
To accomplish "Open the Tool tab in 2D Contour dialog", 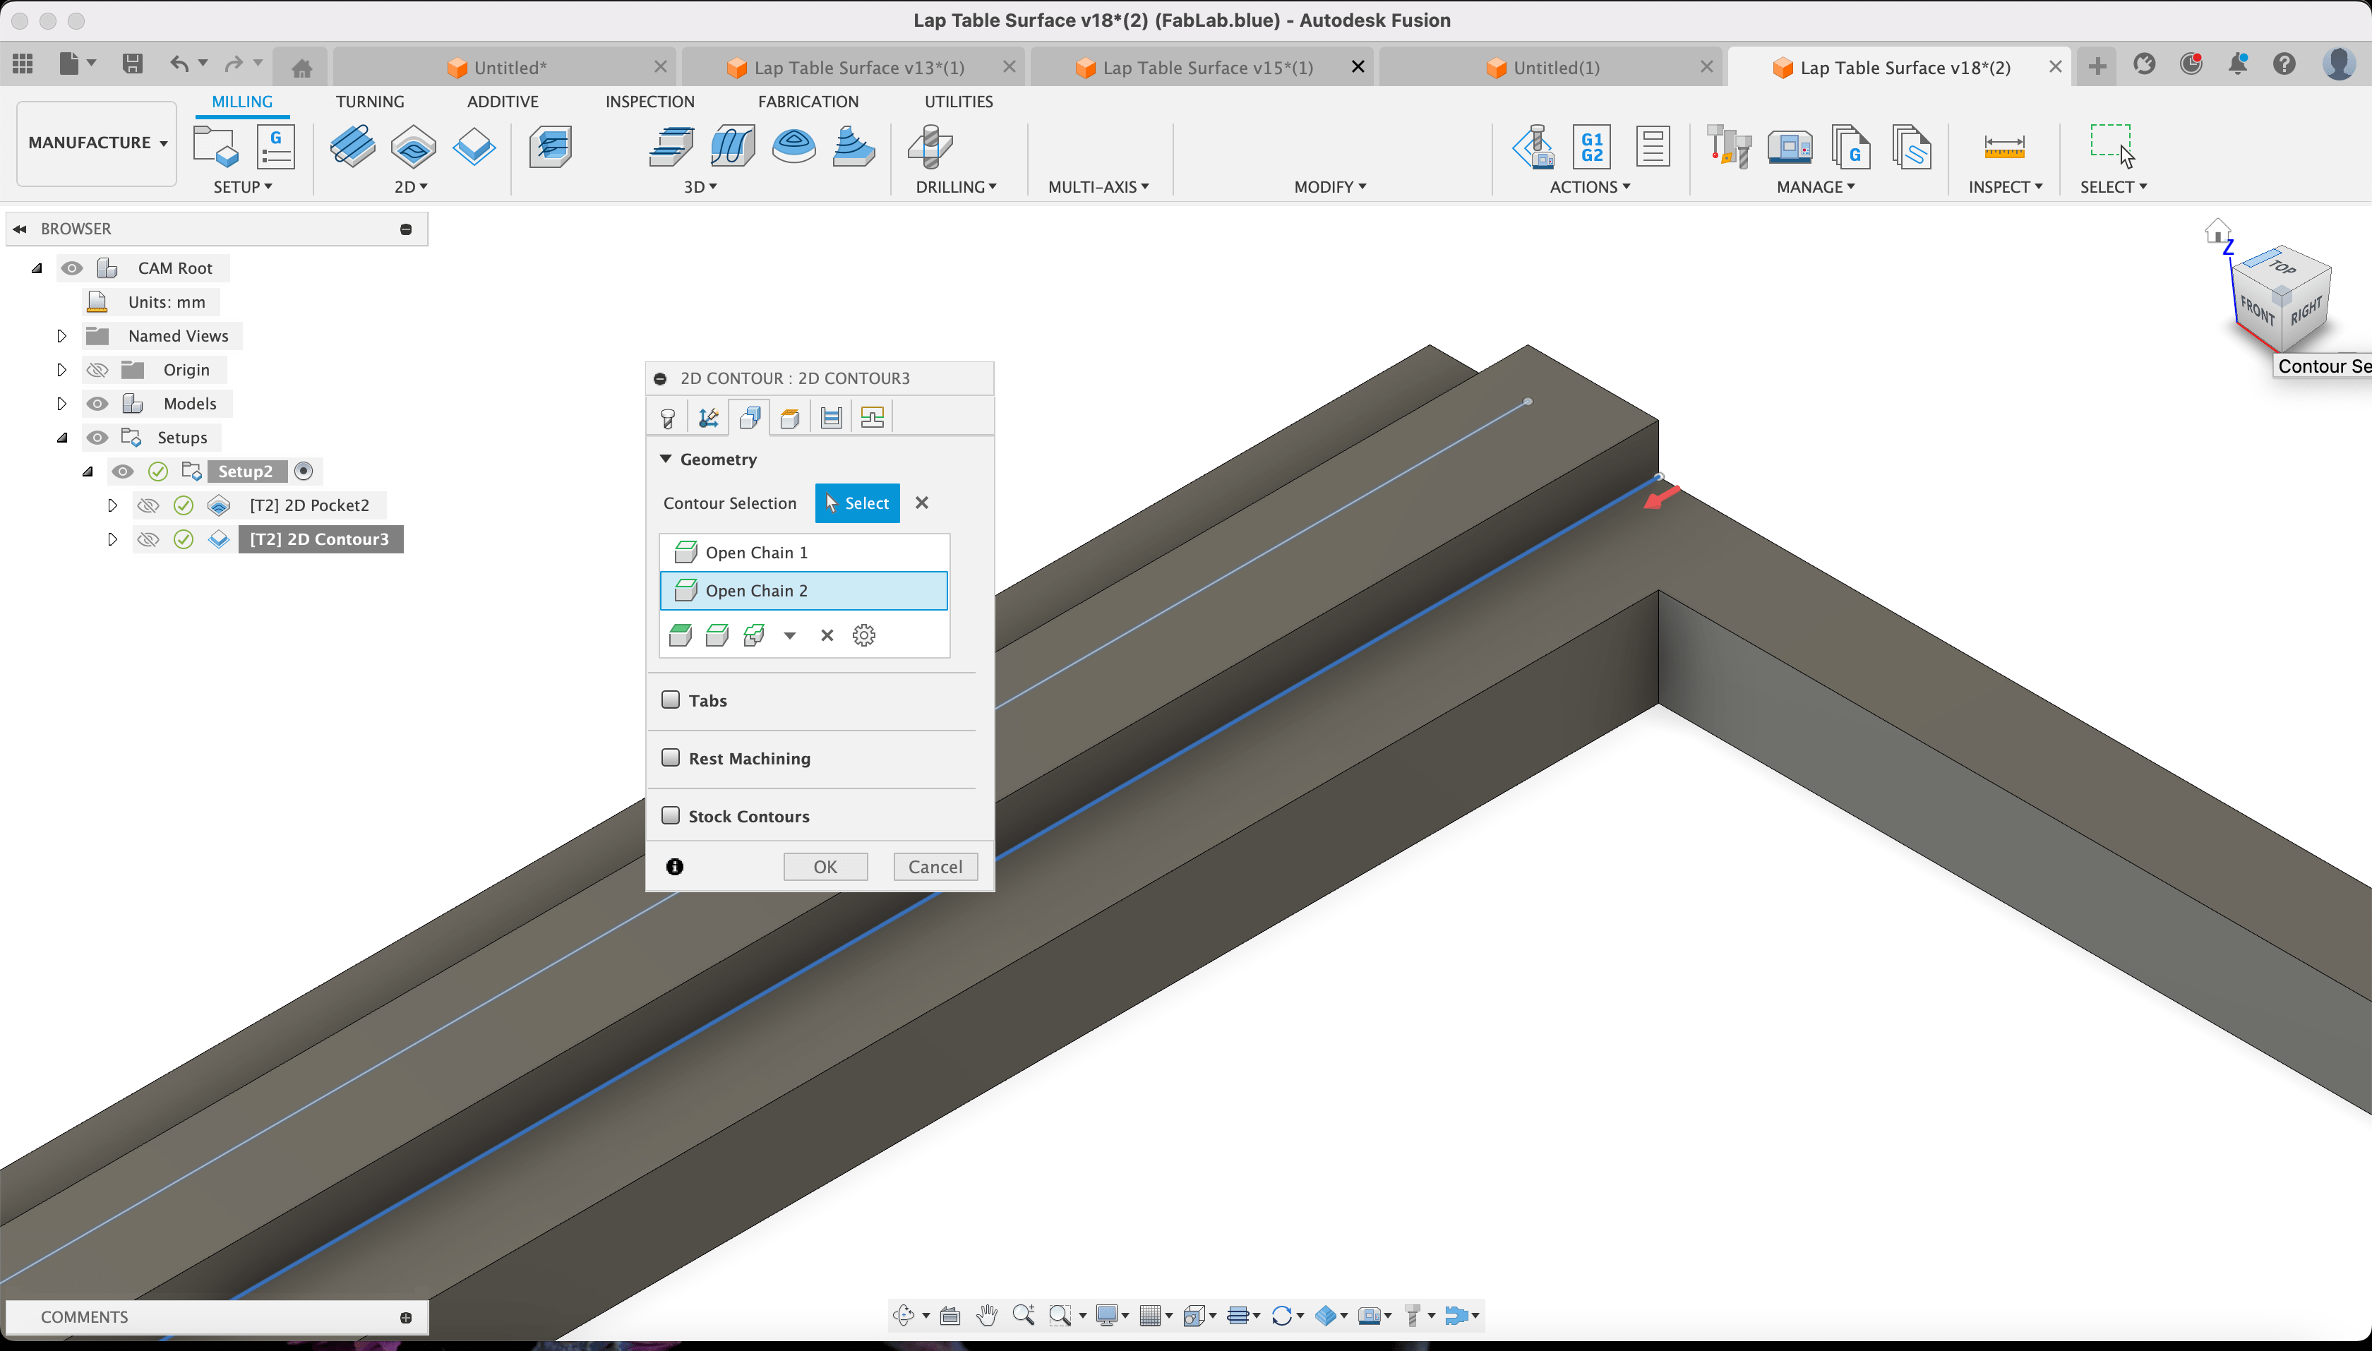I will point(667,418).
